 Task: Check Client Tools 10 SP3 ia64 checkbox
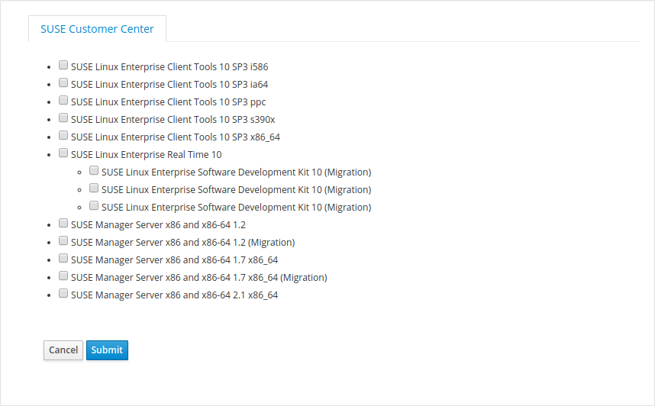click(63, 82)
